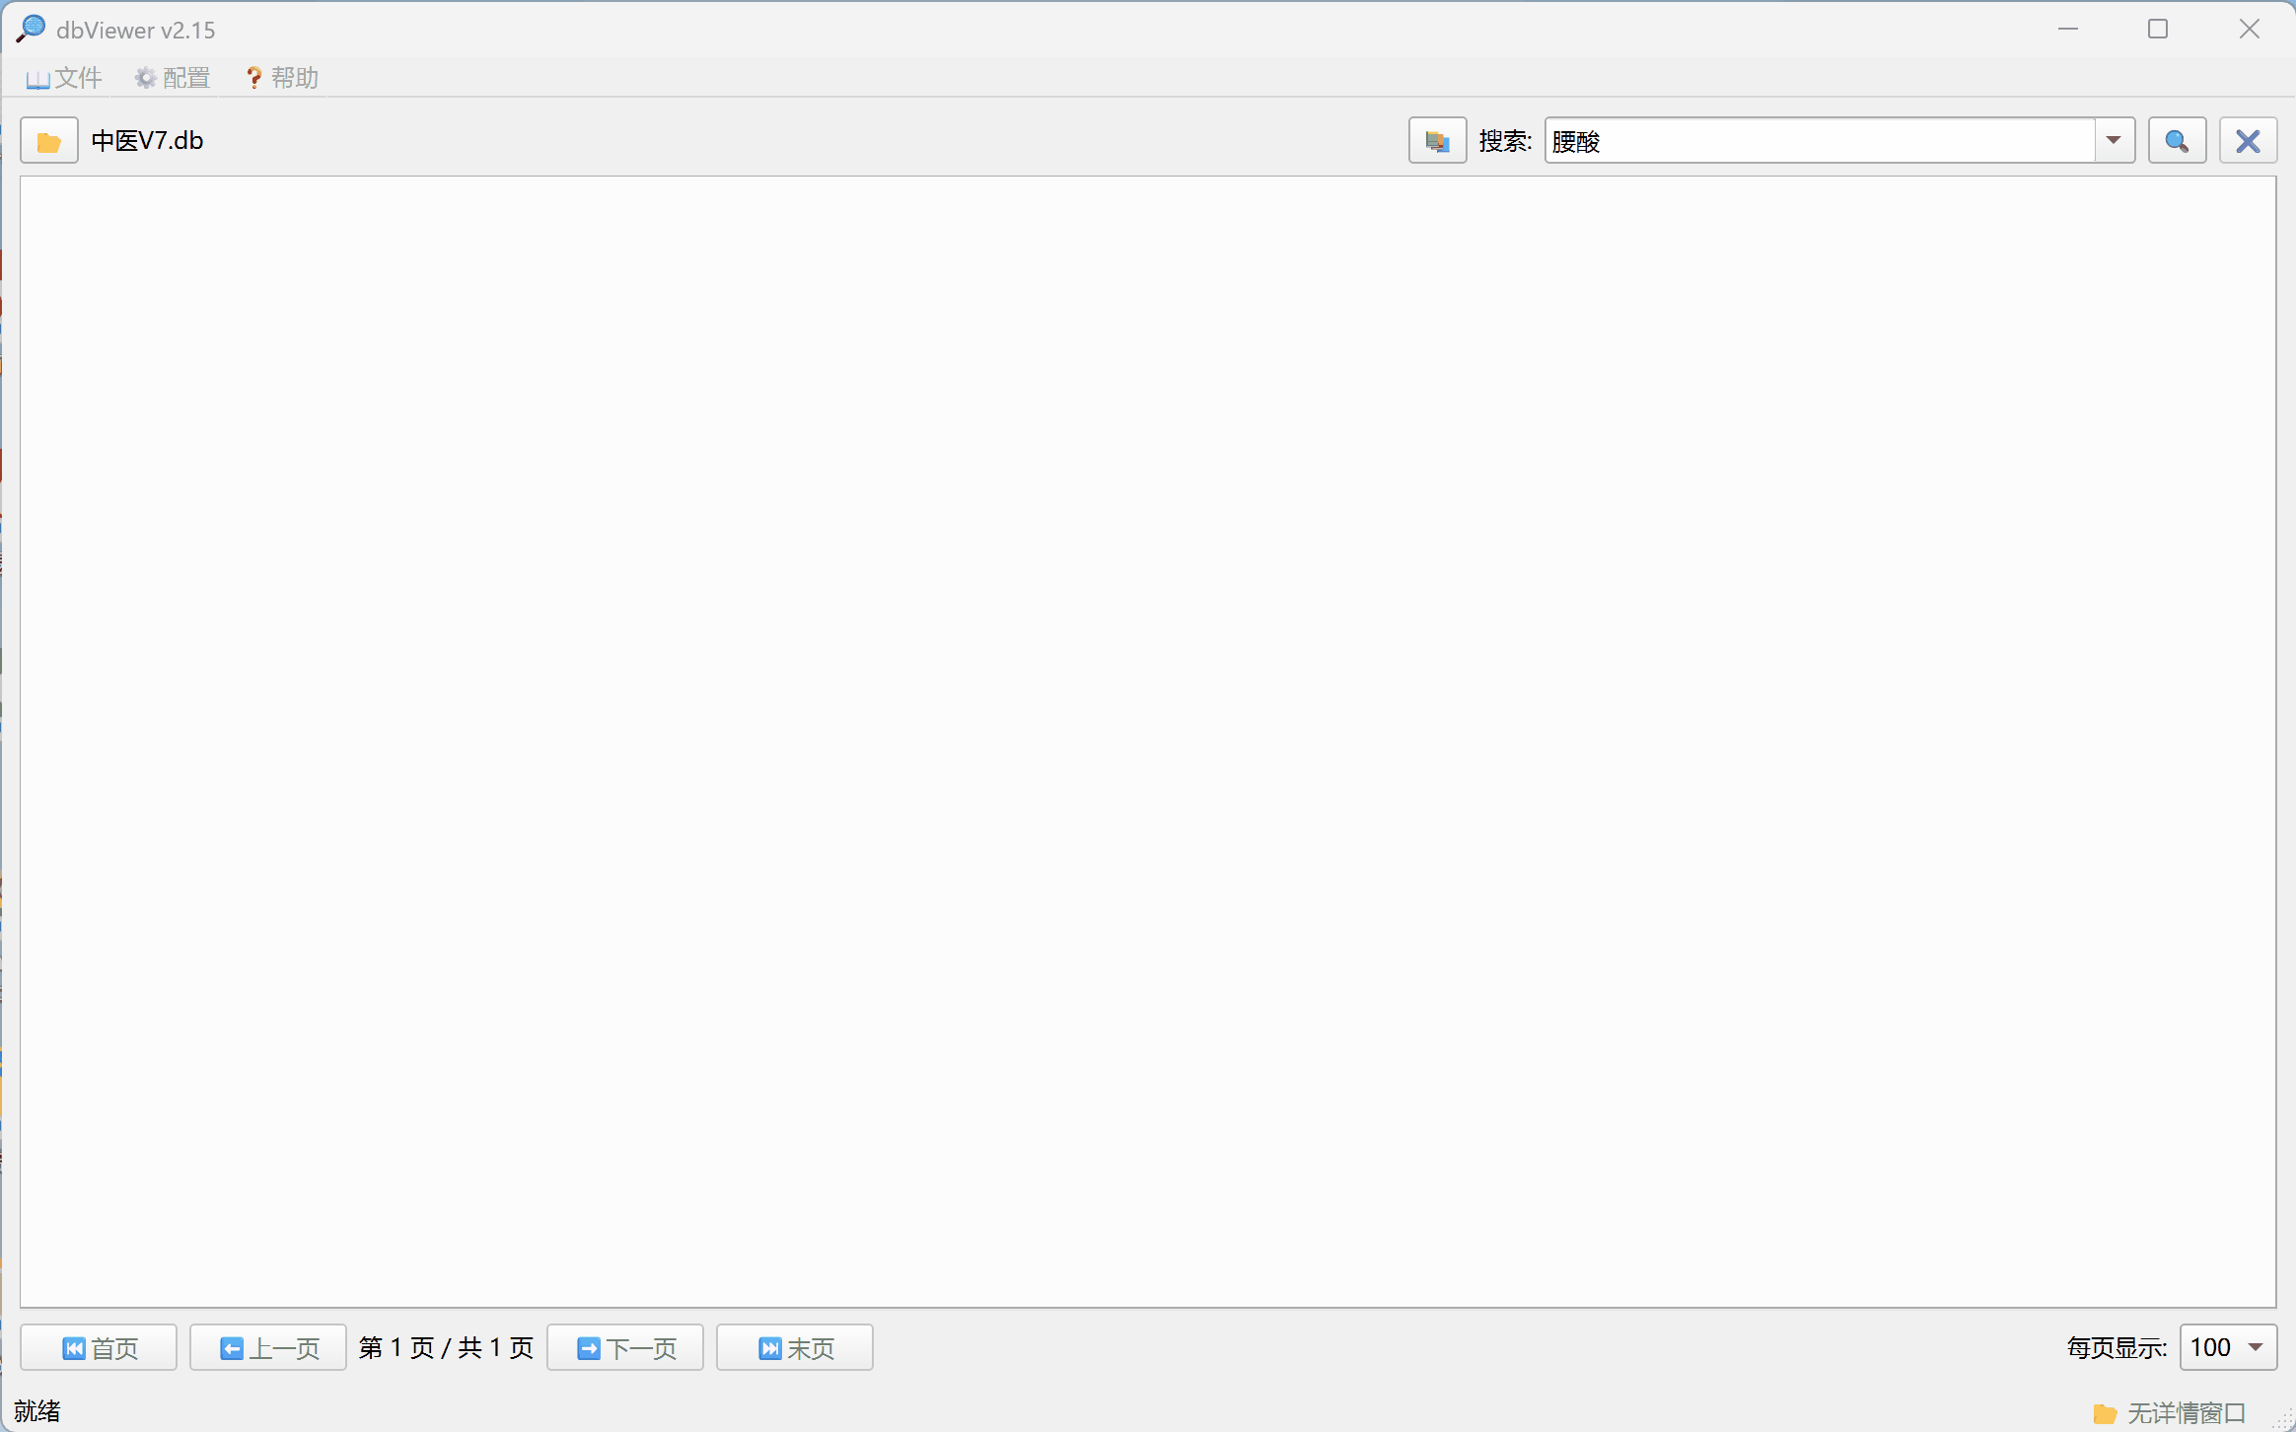The image size is (2296, 1432).
Task: Click the blue X clear search button
Action: pyautogui.click(x=2247, y=141)
